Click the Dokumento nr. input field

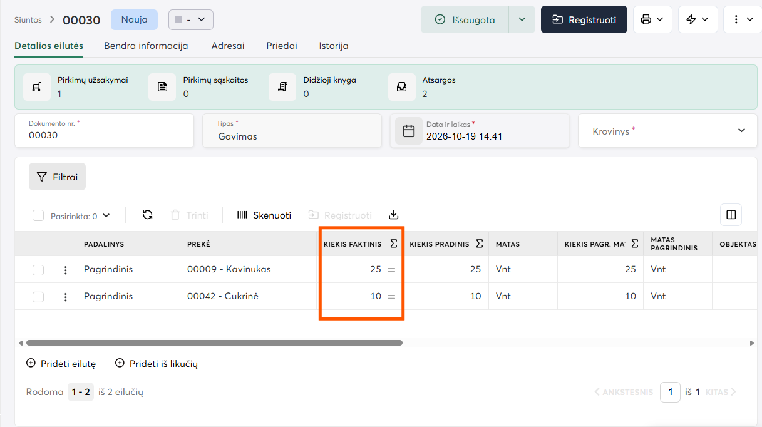click(104, 130)
